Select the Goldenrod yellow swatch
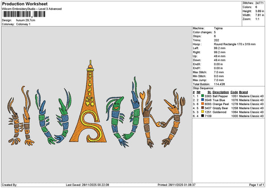 click(x=202, y=124)
